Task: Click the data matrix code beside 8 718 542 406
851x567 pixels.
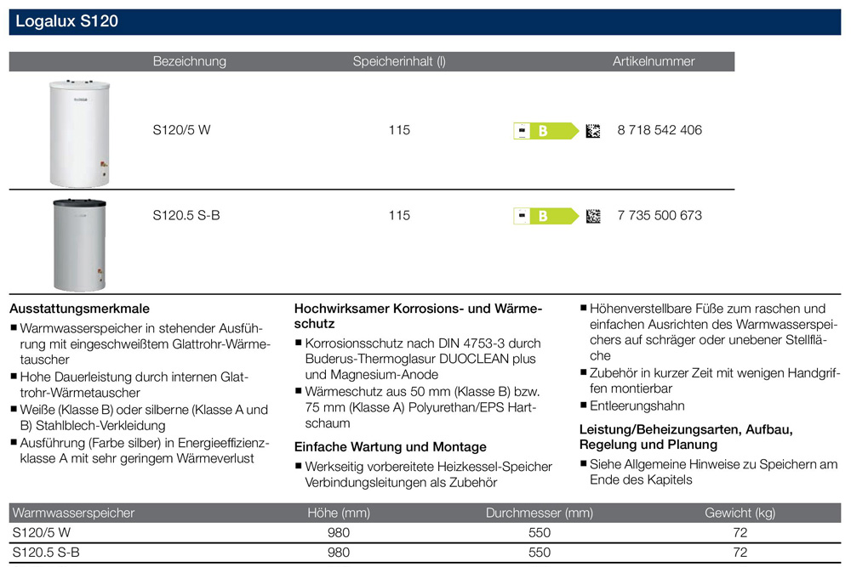Action: pyautogui.click(x=593, y=131)
